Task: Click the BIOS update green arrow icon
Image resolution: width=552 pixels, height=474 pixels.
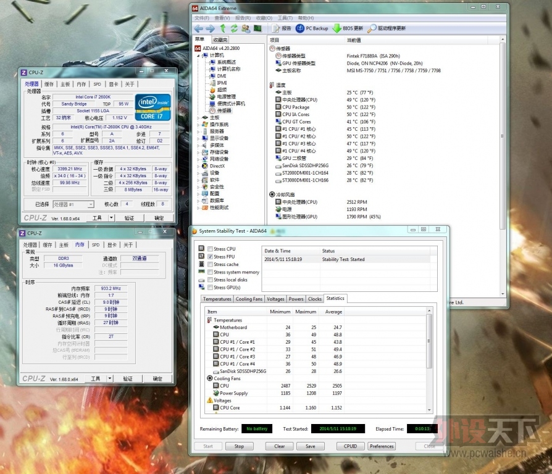Action: (x=337, y=28)
